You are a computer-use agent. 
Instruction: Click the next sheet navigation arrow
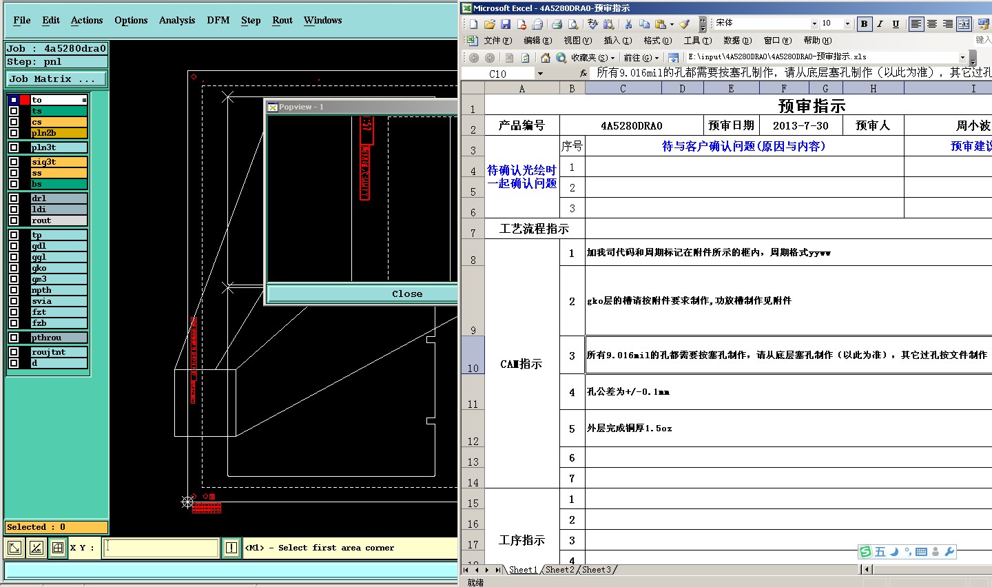(486, 570)
